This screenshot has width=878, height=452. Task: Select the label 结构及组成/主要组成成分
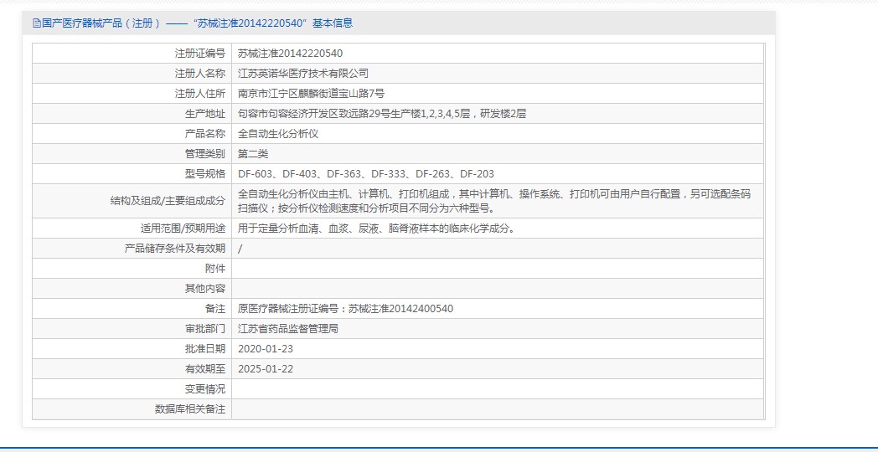coord(168,202)
